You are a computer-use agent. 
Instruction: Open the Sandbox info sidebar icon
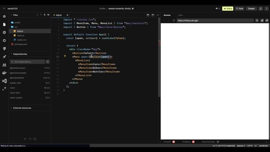[4, 16]
